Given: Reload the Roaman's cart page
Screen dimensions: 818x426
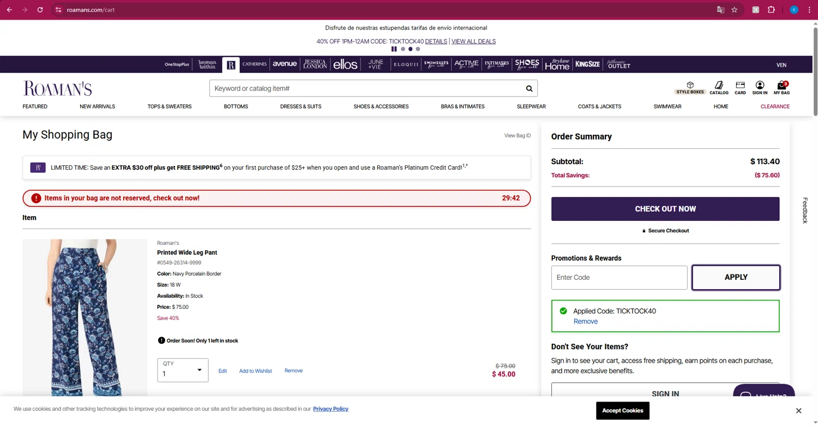Looking at the screenshot, I should click(40, 10).
